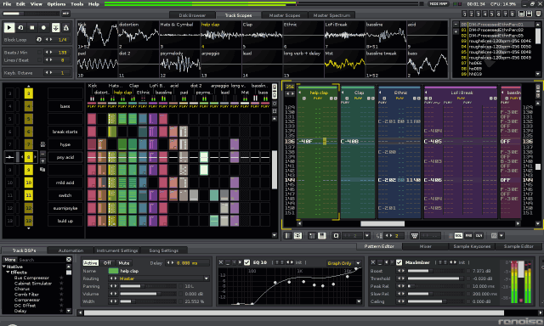Click the track Mute button
544x326 pixels.
tap(123, 263)
